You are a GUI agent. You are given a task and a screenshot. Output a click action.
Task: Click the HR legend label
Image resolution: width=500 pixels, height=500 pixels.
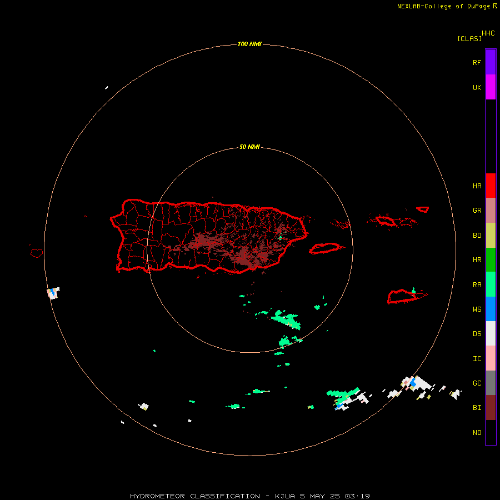[x=477, y=260]
